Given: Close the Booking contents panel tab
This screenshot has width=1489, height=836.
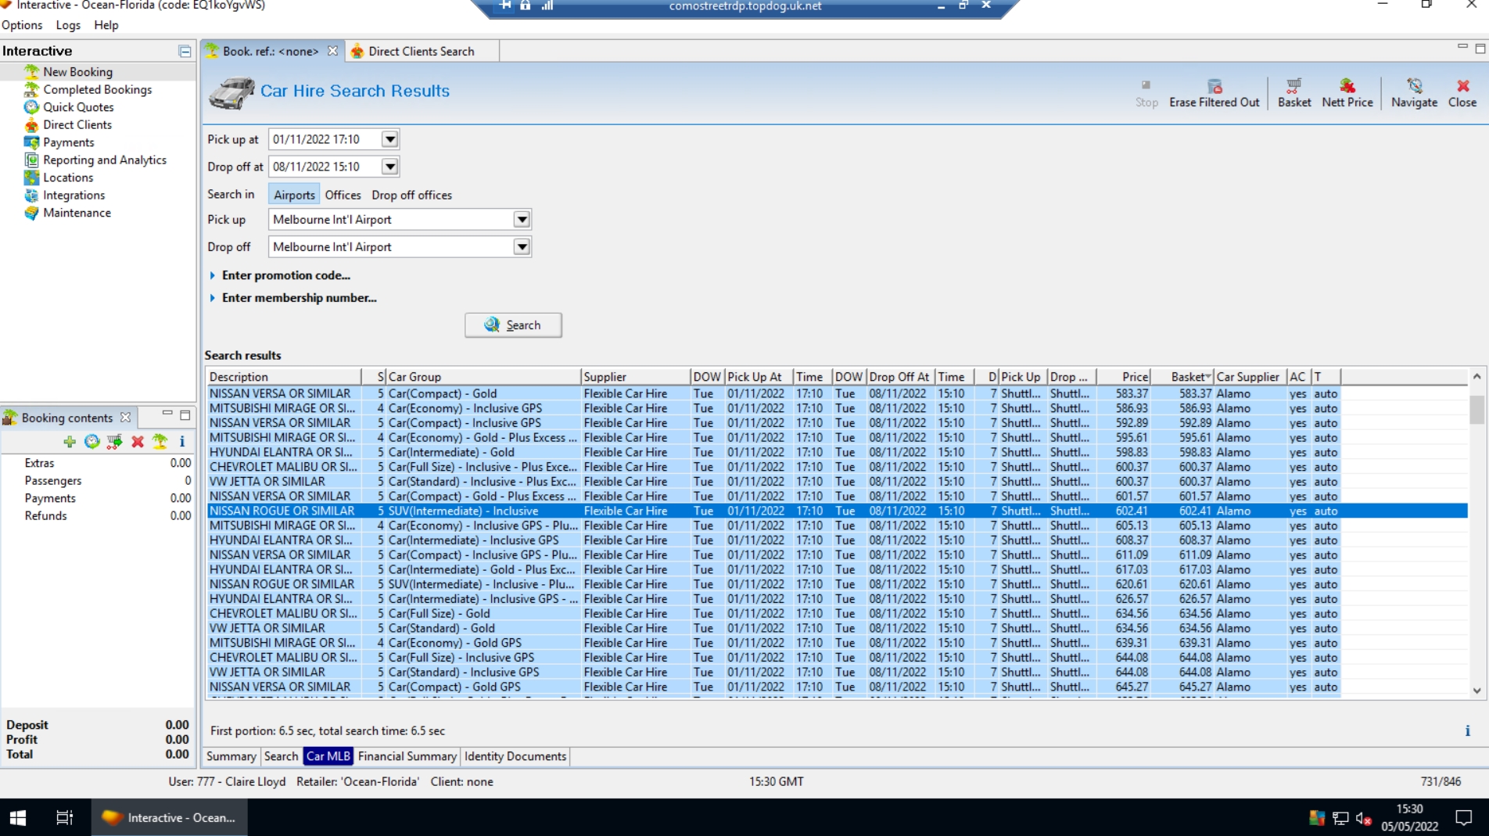Looking at the screenshot, I should coord(125,418).
